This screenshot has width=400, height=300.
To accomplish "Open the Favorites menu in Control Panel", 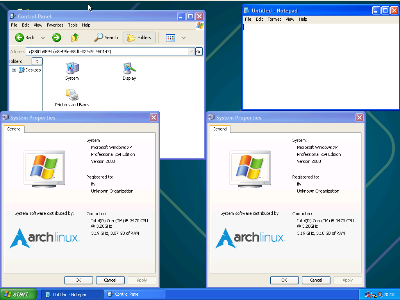I will tap(55, 25).
